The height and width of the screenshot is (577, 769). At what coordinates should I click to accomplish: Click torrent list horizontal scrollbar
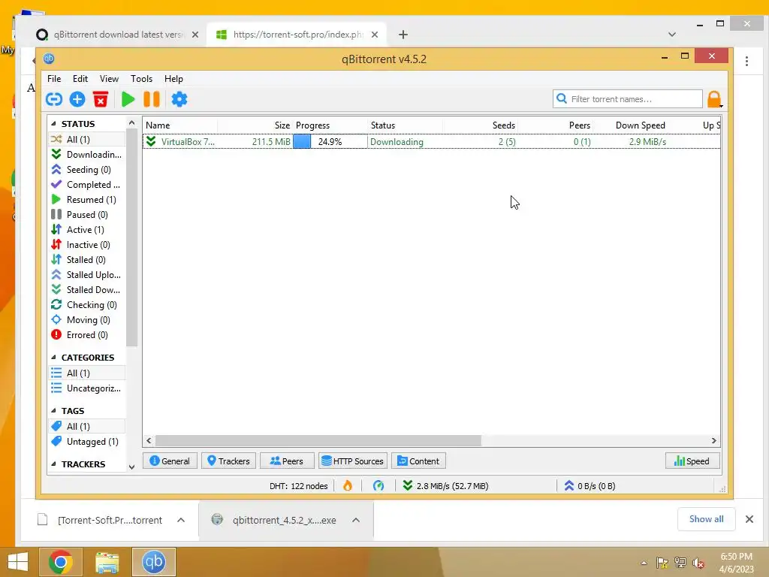tap(318, 440)
